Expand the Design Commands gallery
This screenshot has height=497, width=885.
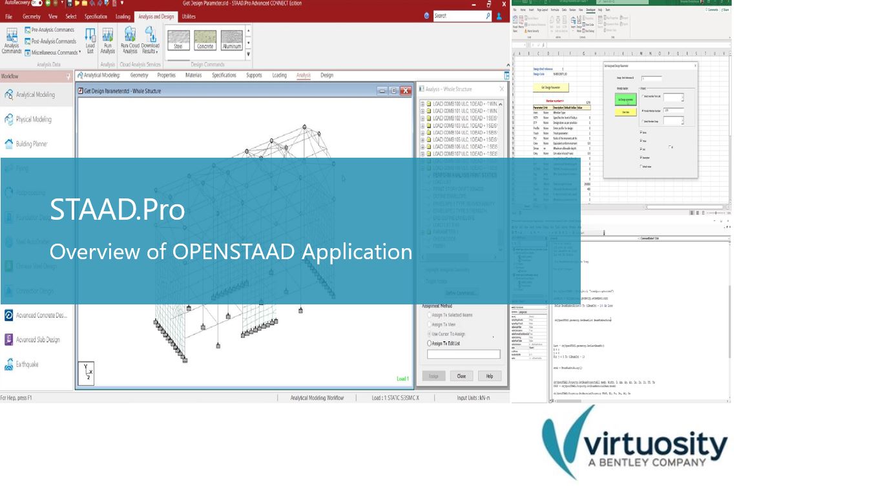[249, 54]
